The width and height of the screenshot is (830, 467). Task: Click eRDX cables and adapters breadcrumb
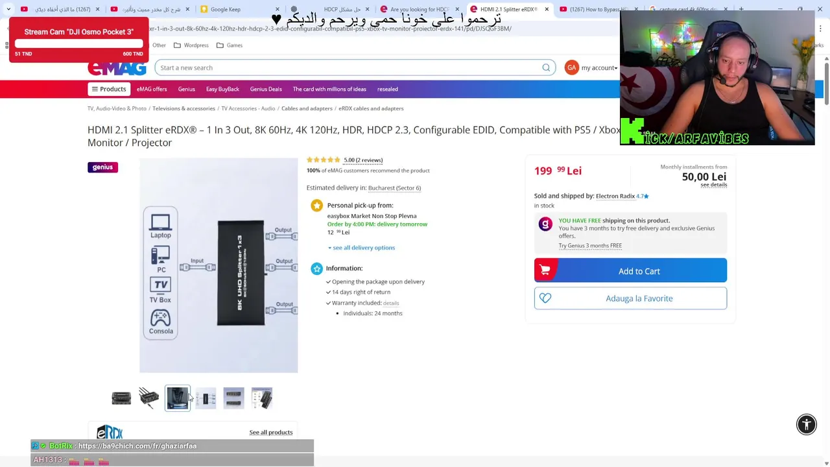tap(371, 108)
